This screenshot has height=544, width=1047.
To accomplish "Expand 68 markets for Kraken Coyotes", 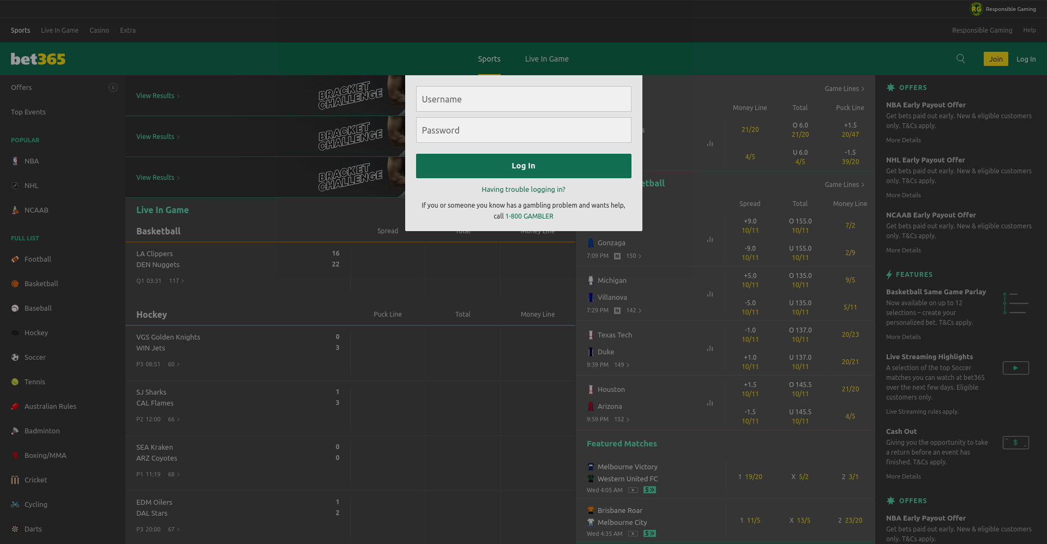I will coord(174,475).
